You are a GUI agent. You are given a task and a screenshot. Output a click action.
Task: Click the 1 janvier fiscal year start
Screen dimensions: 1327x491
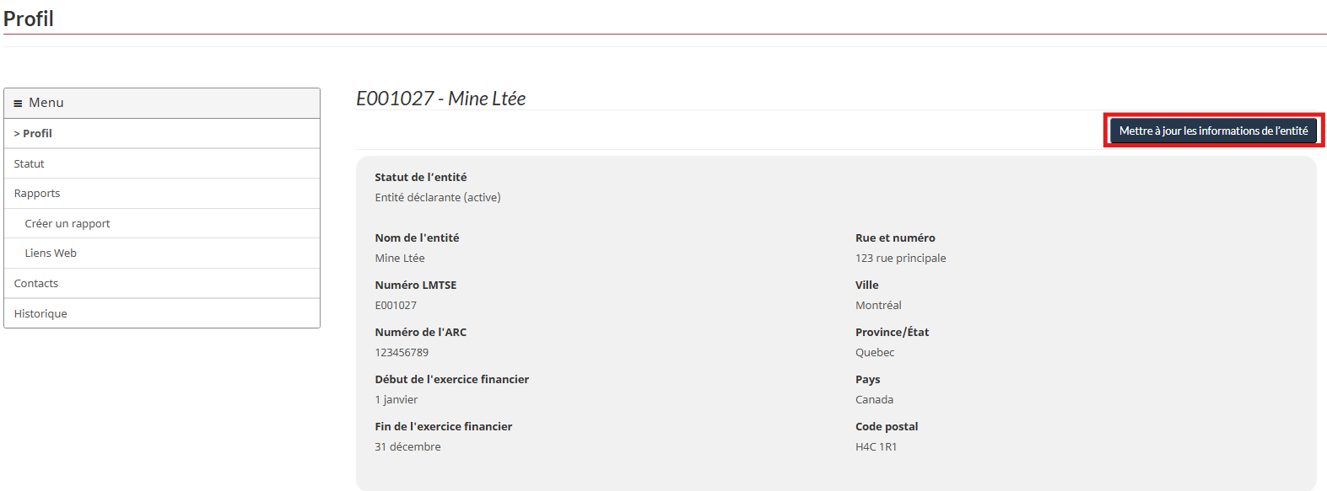[396, 399]
